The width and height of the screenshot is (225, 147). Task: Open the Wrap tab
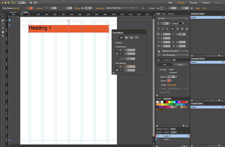(163, 14)
